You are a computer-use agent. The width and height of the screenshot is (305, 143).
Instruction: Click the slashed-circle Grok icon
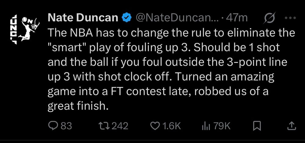pos(270,18)
